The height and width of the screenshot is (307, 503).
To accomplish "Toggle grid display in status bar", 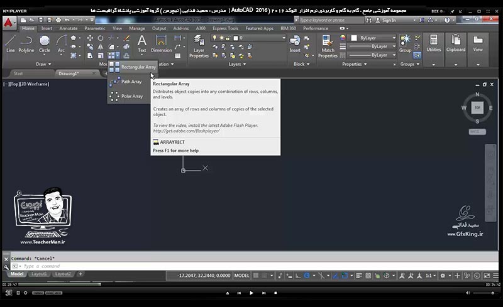I will click(x=256, y=276).
